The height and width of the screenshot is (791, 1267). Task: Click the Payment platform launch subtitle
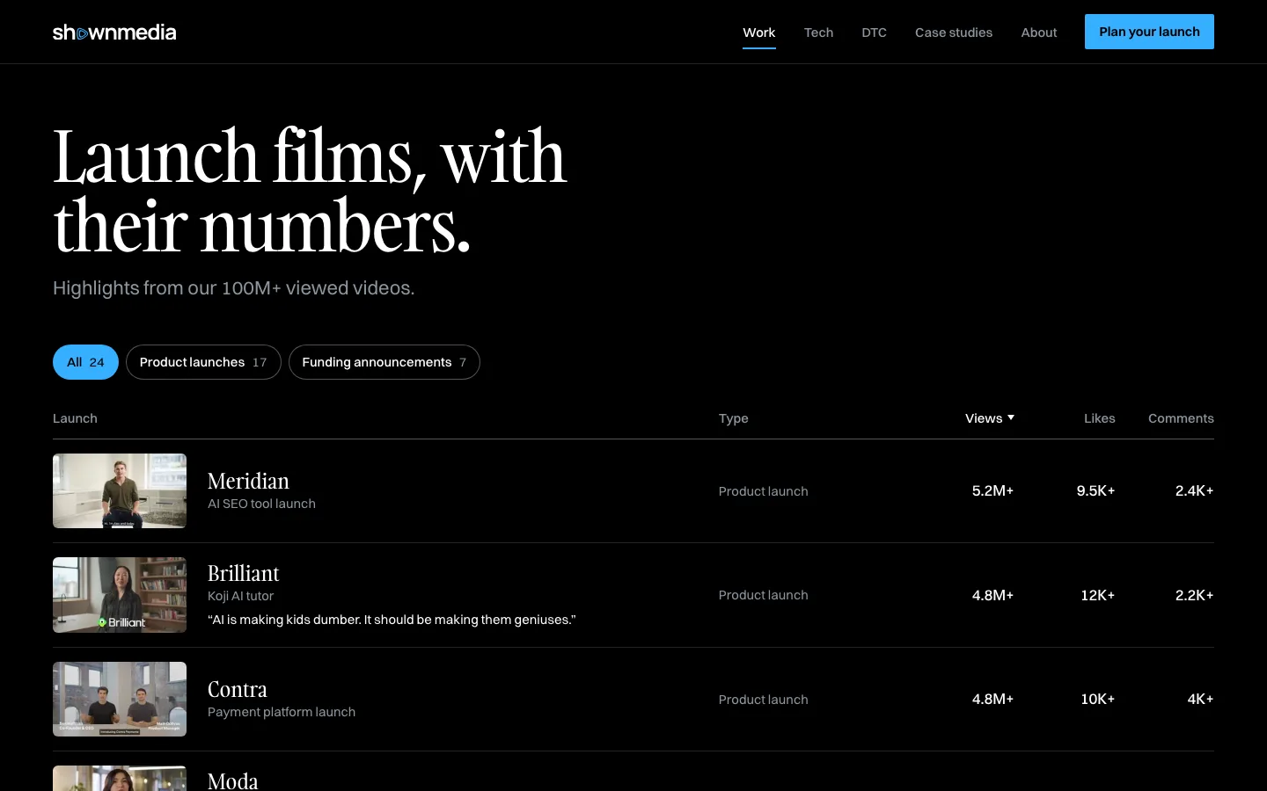[282, 712]
